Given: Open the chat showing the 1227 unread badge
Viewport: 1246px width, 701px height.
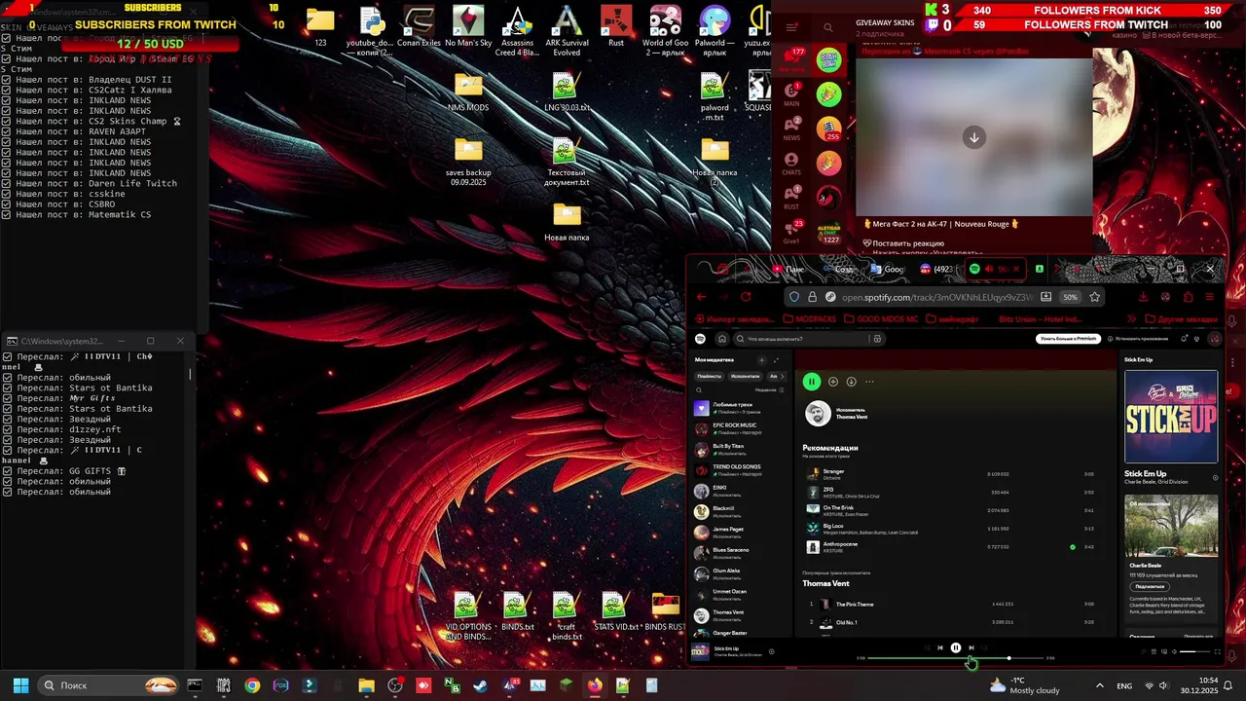Looking at the screenshot, I should pyautogui.click(x=828, y=232).
